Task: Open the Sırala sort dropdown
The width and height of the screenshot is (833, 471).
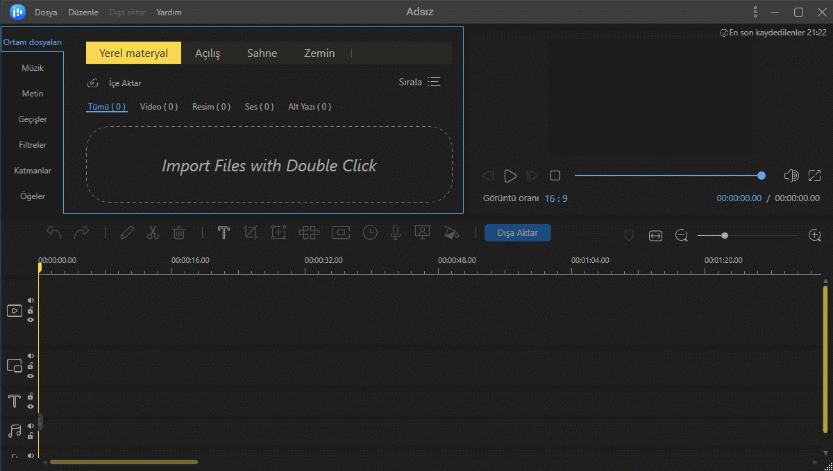Action: pyautogui.click(x=419, y=82)
